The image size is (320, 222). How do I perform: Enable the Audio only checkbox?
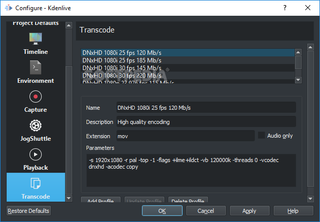261,135
